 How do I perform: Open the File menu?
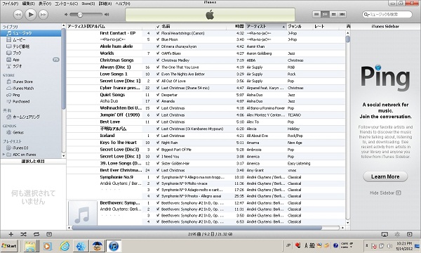[x=11, y=4]
